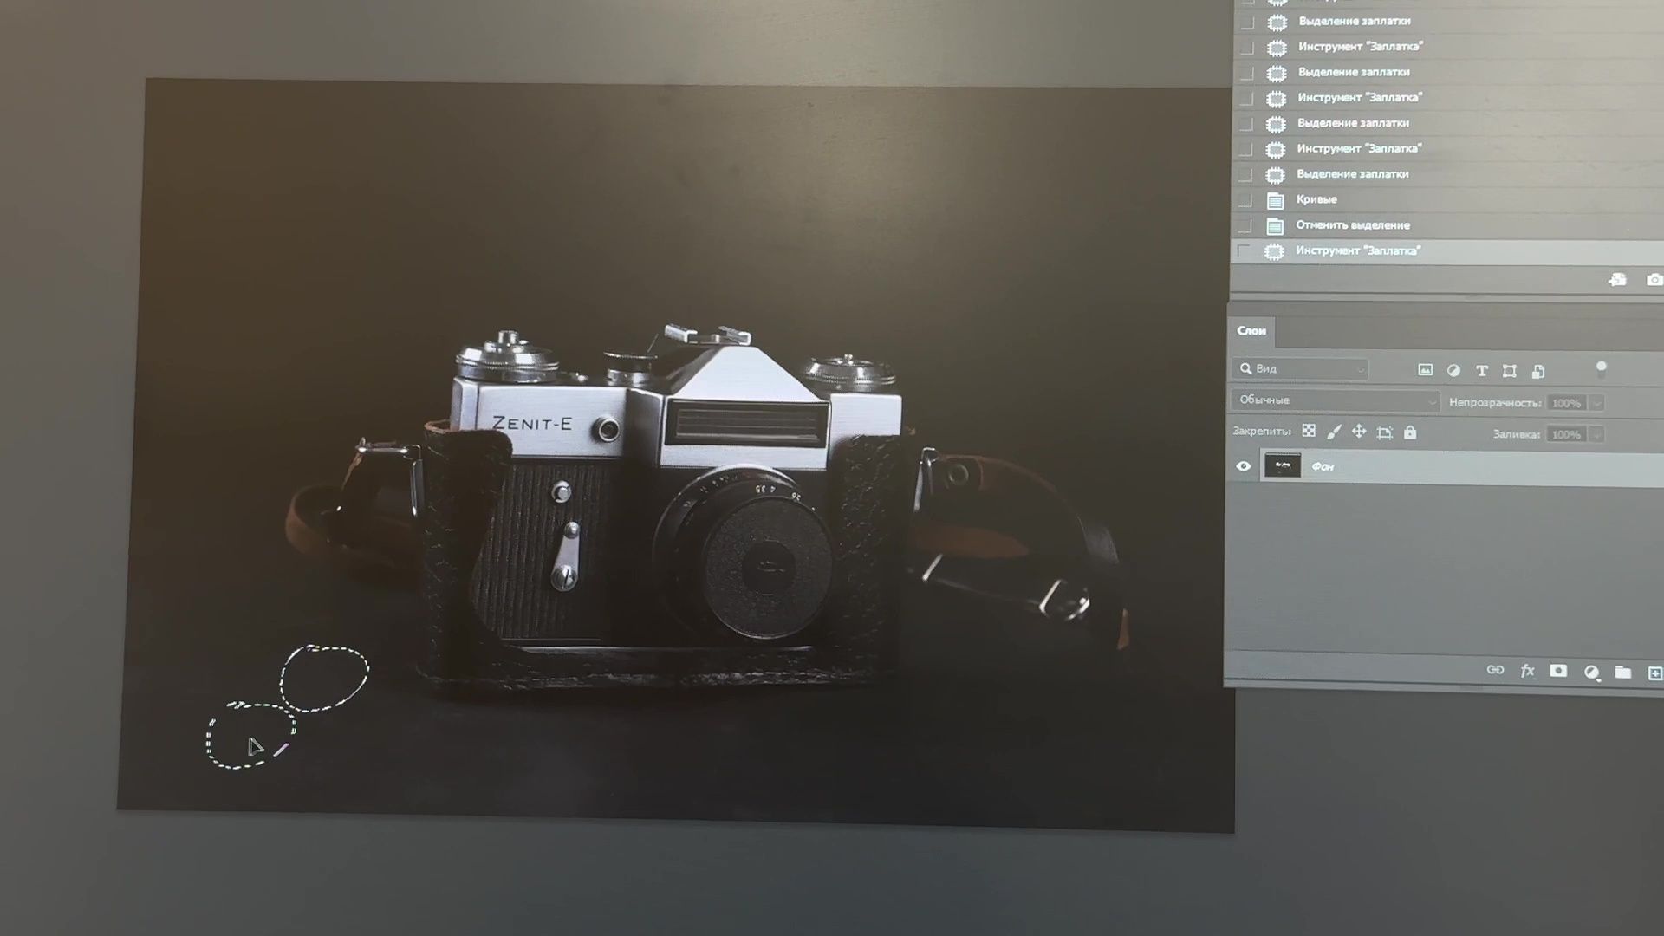Select the Кривые history state
The width and height of the screenshot is (1664, 936).
coord(1316,199)
